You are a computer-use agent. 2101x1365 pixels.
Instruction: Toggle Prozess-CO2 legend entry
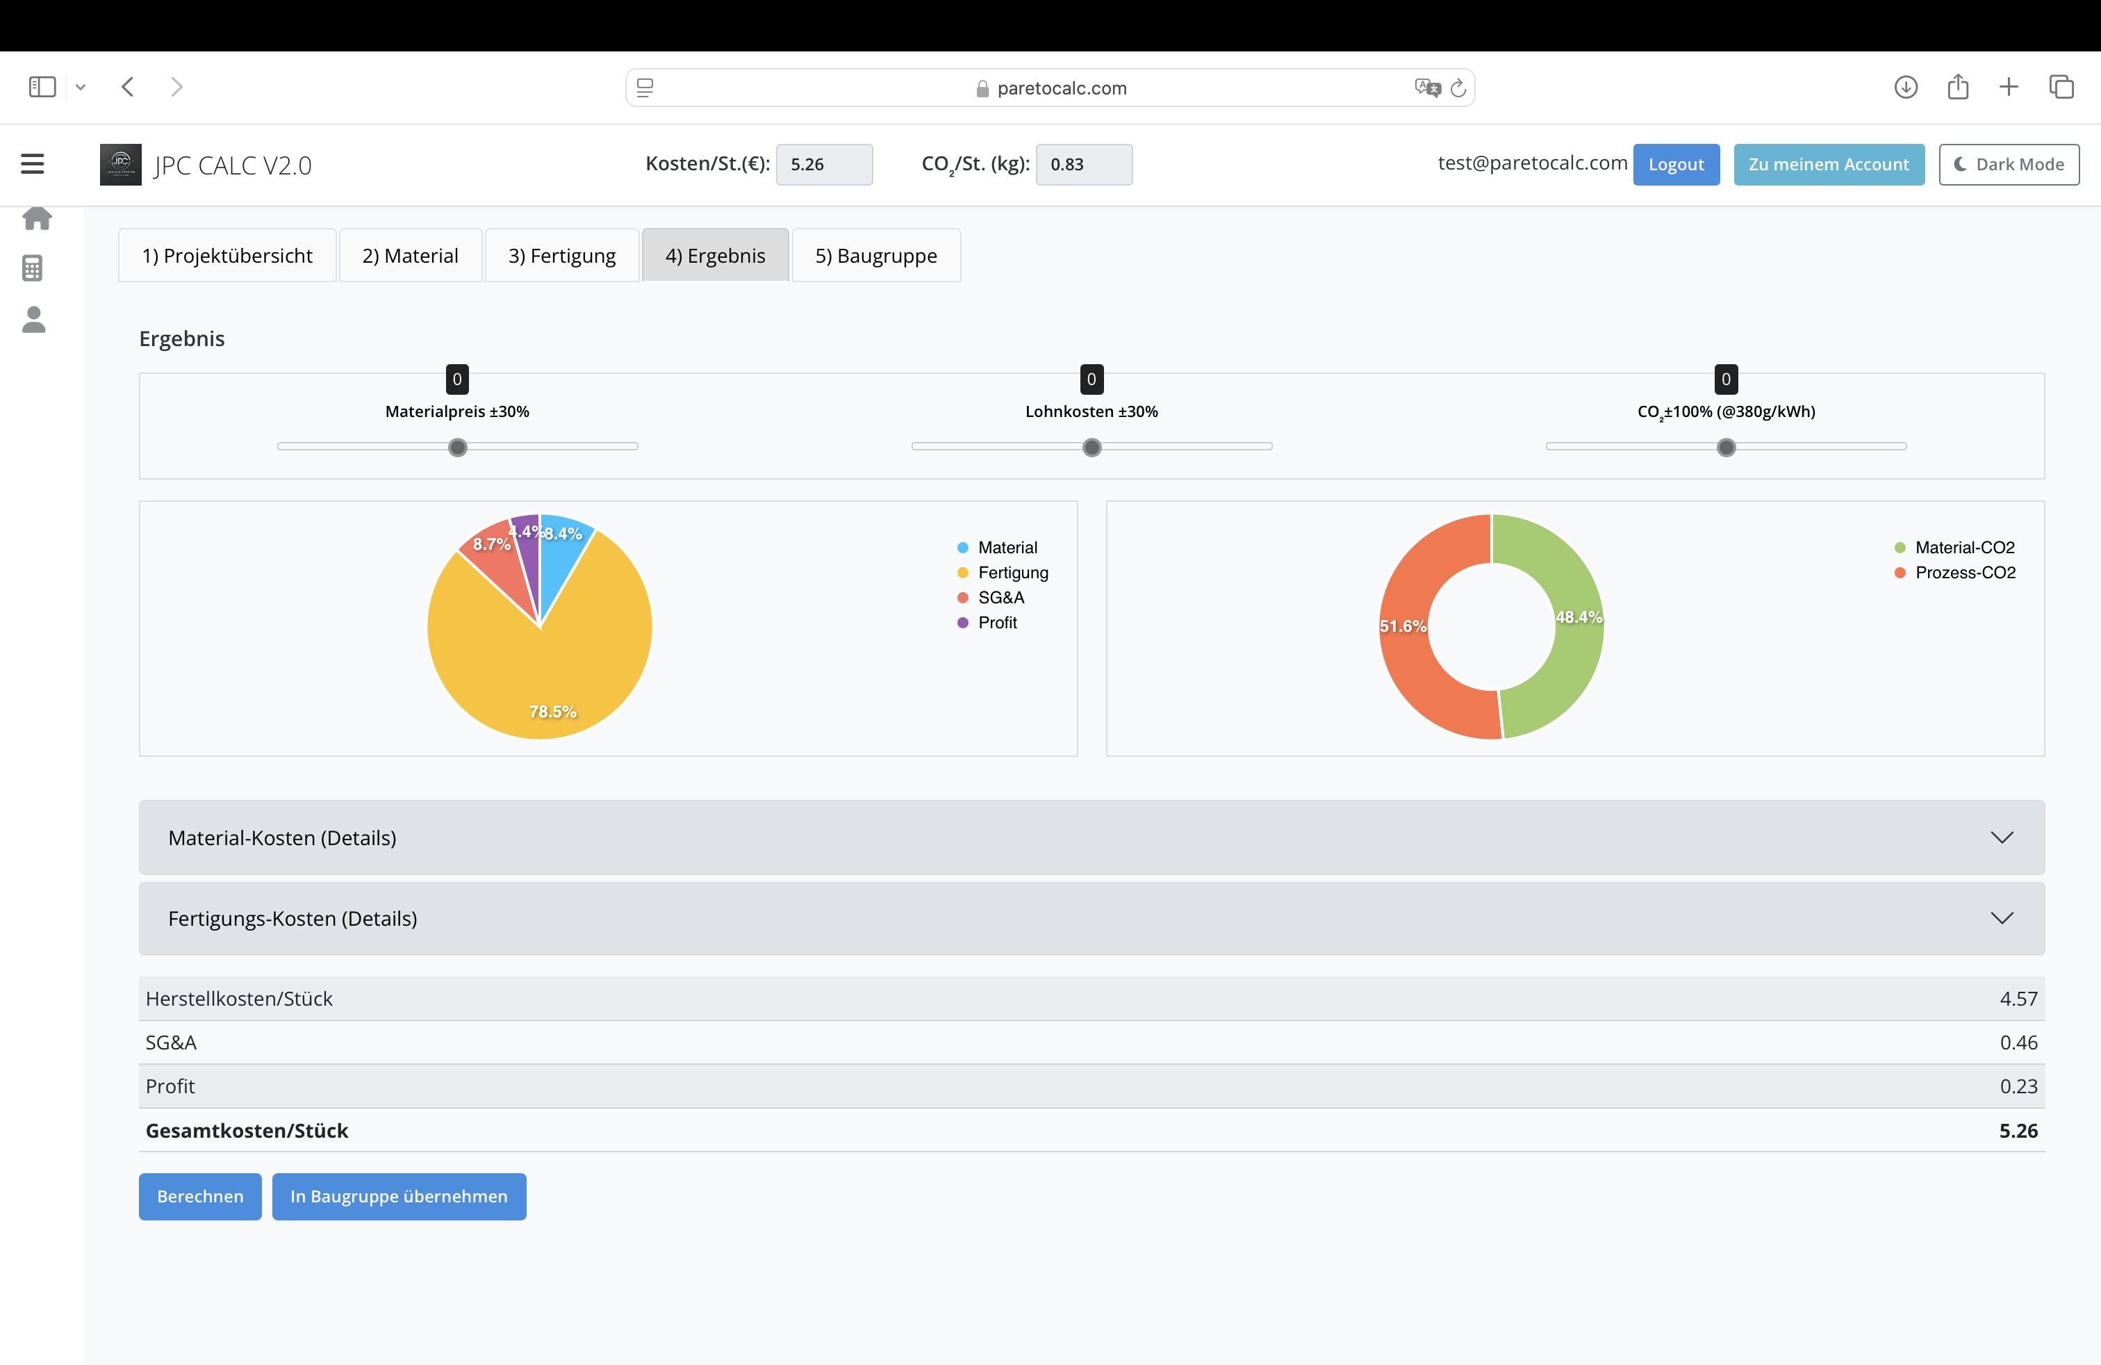click(x=1955, y=573)
